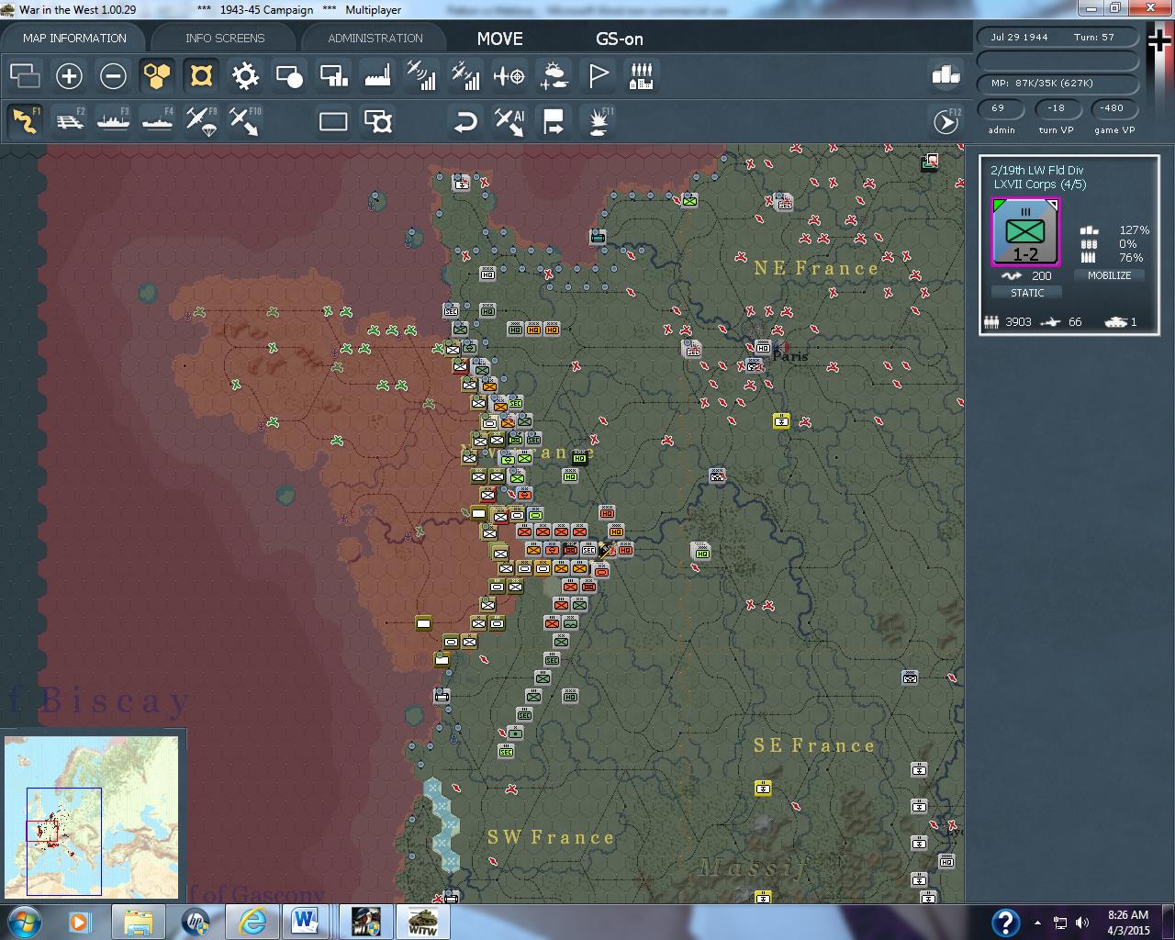Select F3 naval transport mode
The image size is (1175, 940).
[113, 121]
